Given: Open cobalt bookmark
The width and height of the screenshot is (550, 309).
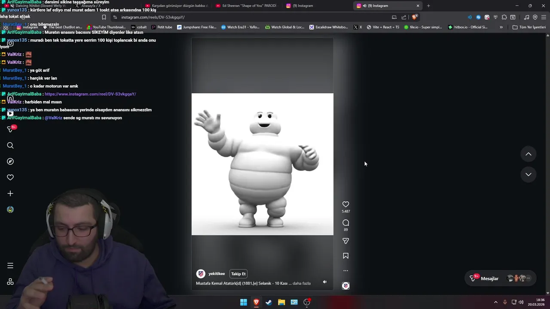Looking at the screenshot, I should click(138, 27).
